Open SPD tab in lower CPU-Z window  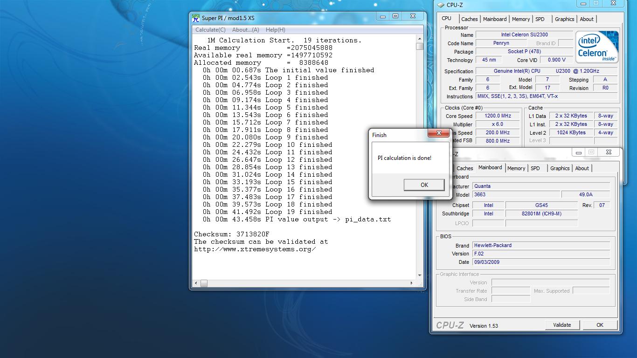tap(535, 168)
